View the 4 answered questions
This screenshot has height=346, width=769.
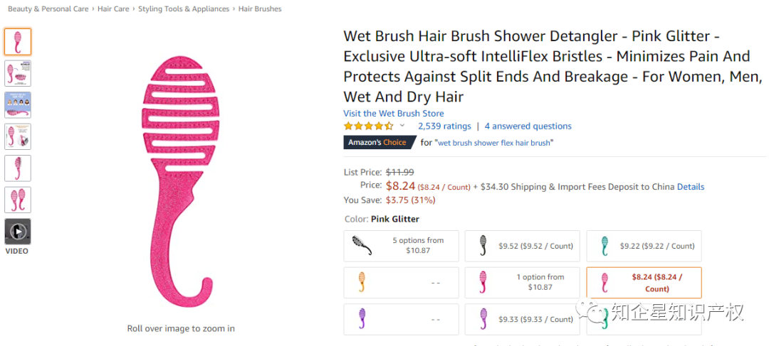(528, 126)
